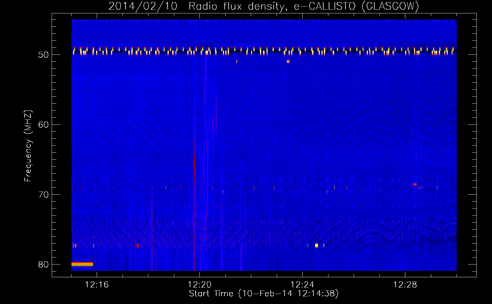Click the '60' frequency tick label
The height and width of the screenshot is (304, 492).
[x=43, y=125]
